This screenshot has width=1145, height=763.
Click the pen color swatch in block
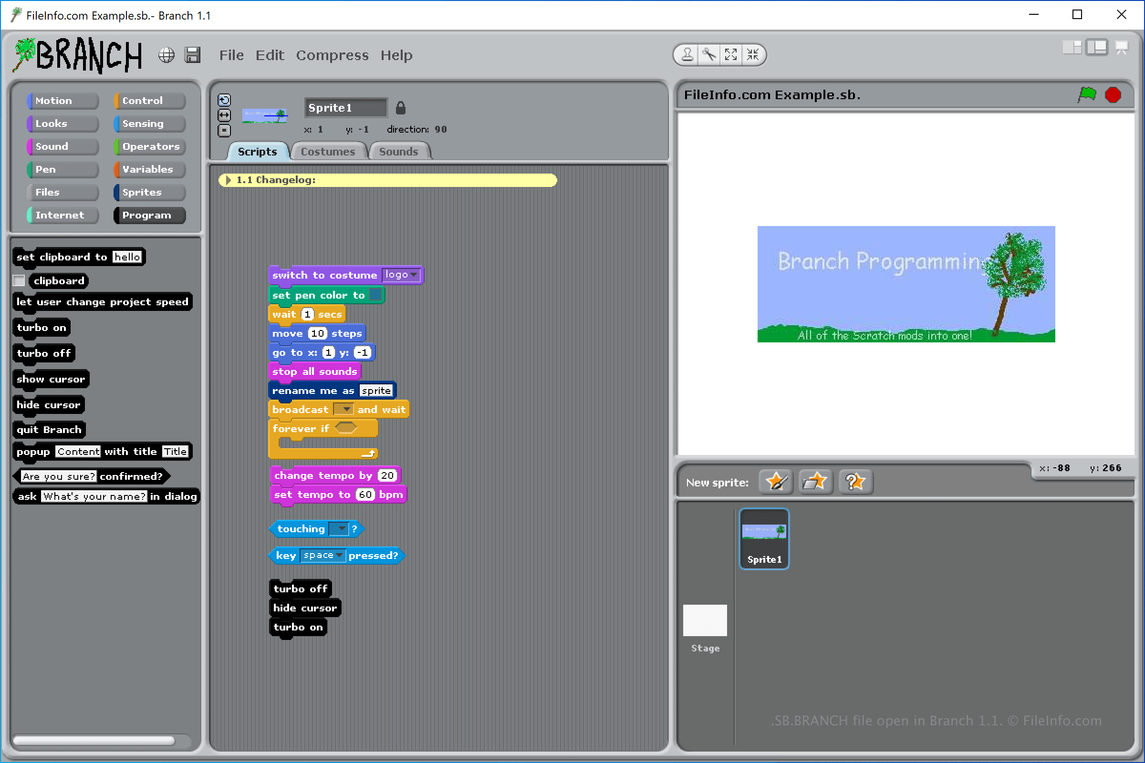375,295
